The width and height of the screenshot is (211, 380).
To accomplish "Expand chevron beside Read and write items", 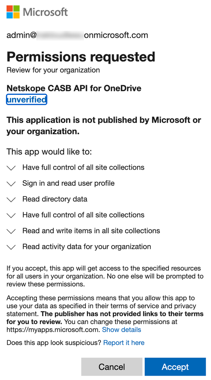I will 11,231.
